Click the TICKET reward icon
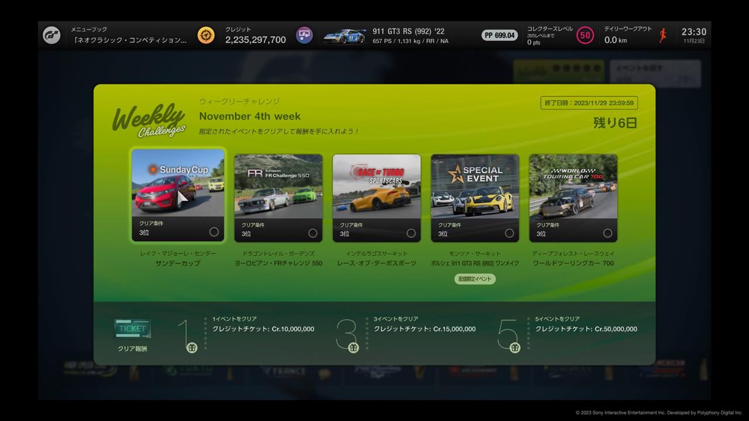The image size is (749, 421). pyautogui.click(x=132, y=329)
